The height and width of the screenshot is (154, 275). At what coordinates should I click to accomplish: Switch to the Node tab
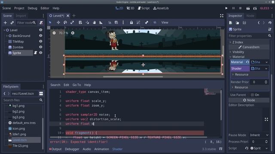[250, 16]
